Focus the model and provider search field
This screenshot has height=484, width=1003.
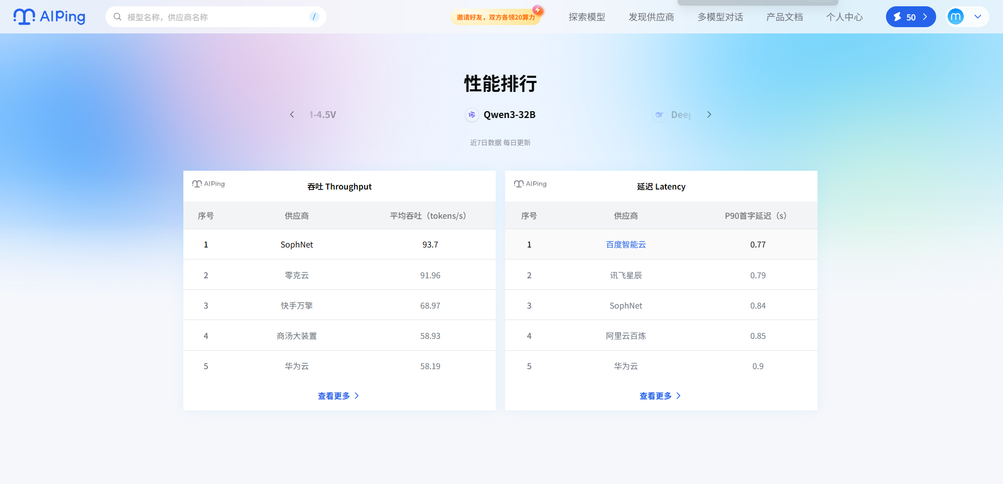(x=216, y=17)
